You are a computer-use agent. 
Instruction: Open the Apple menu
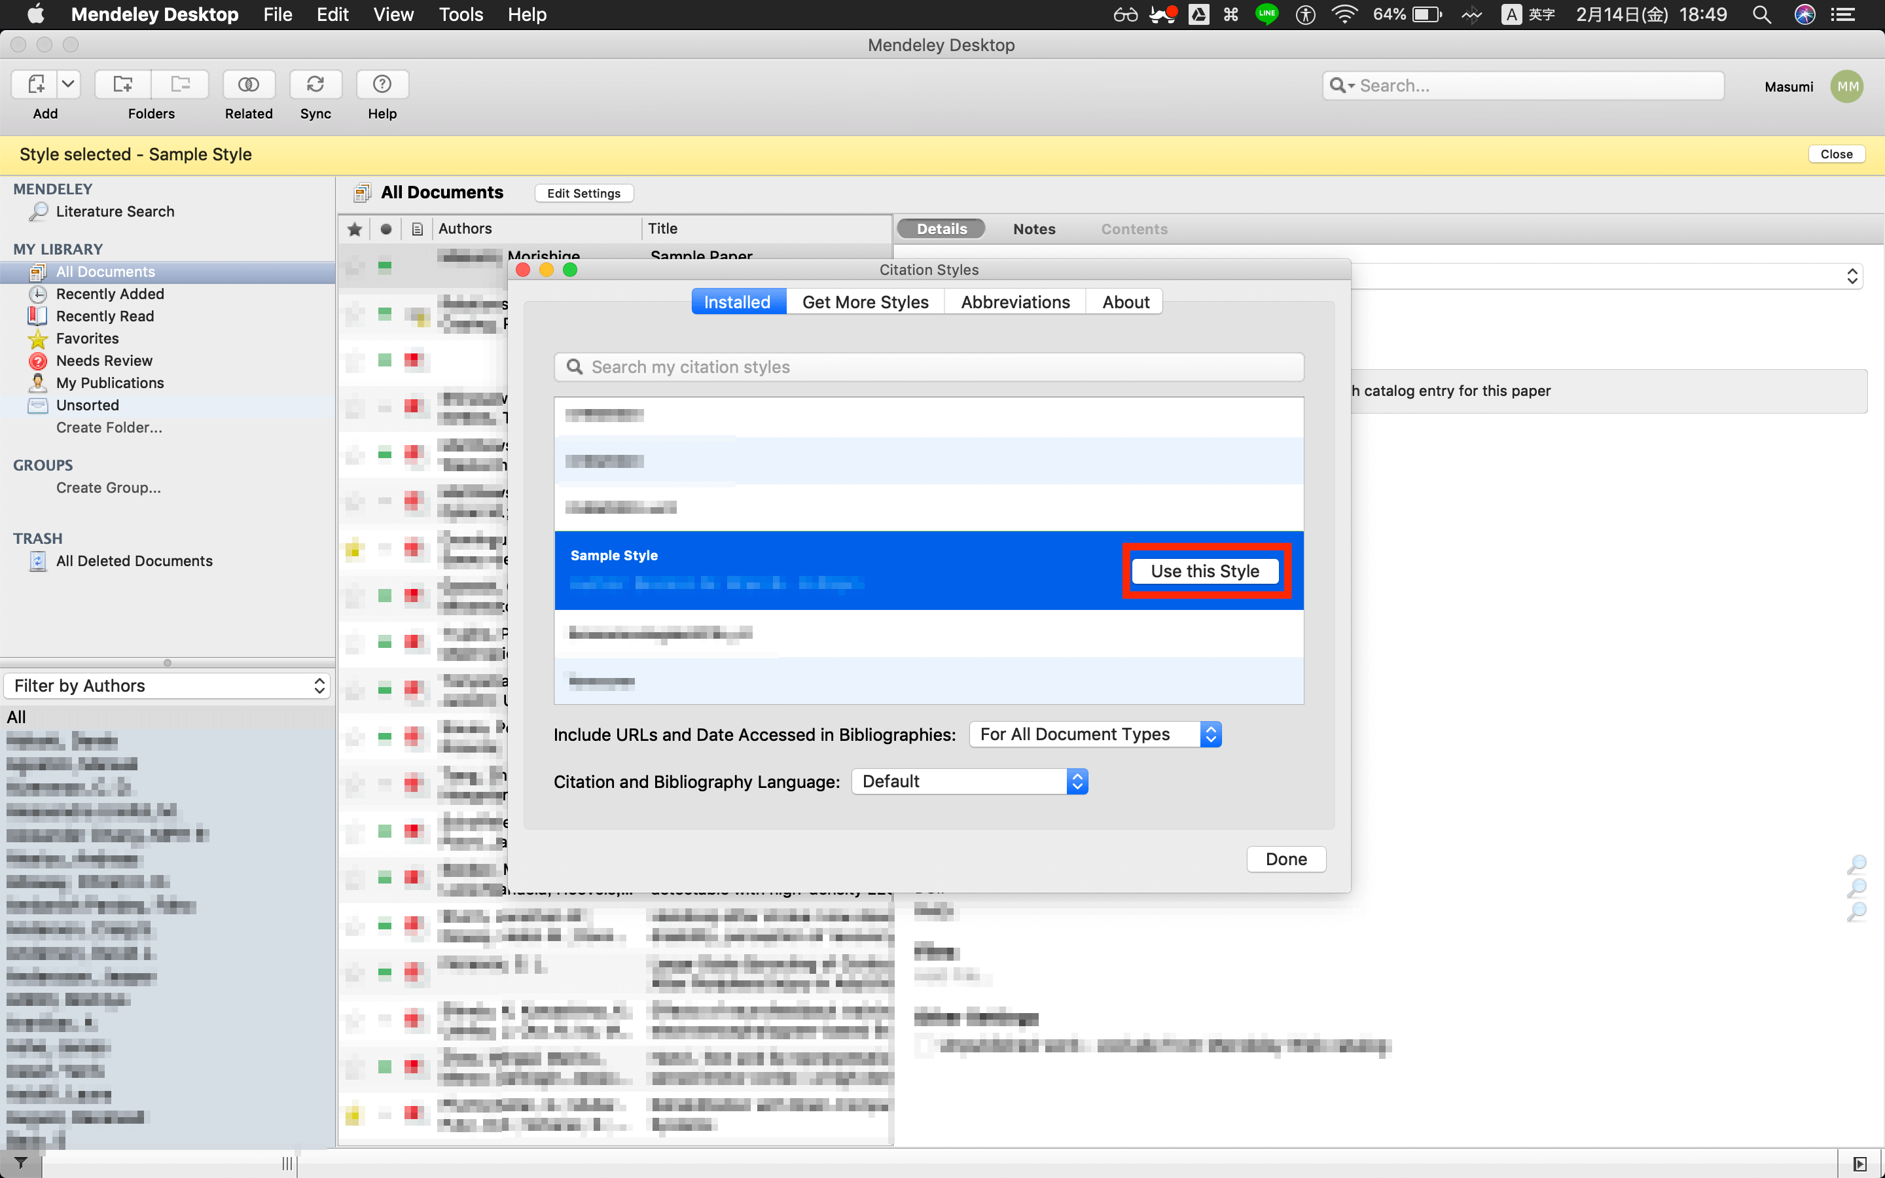click(x=35, y=15)
